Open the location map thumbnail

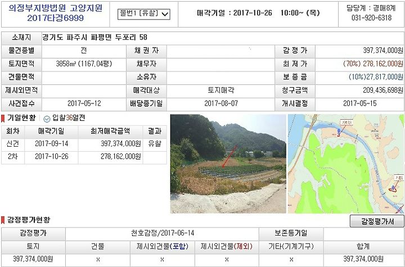[x=346, y=164]
